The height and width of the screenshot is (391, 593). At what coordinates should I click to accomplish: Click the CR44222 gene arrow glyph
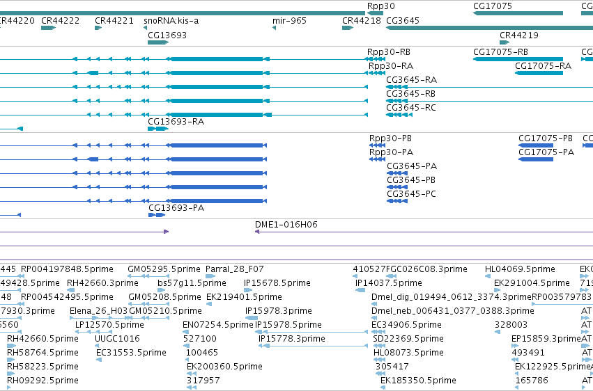pyautogui.click(x=48, y=28)
